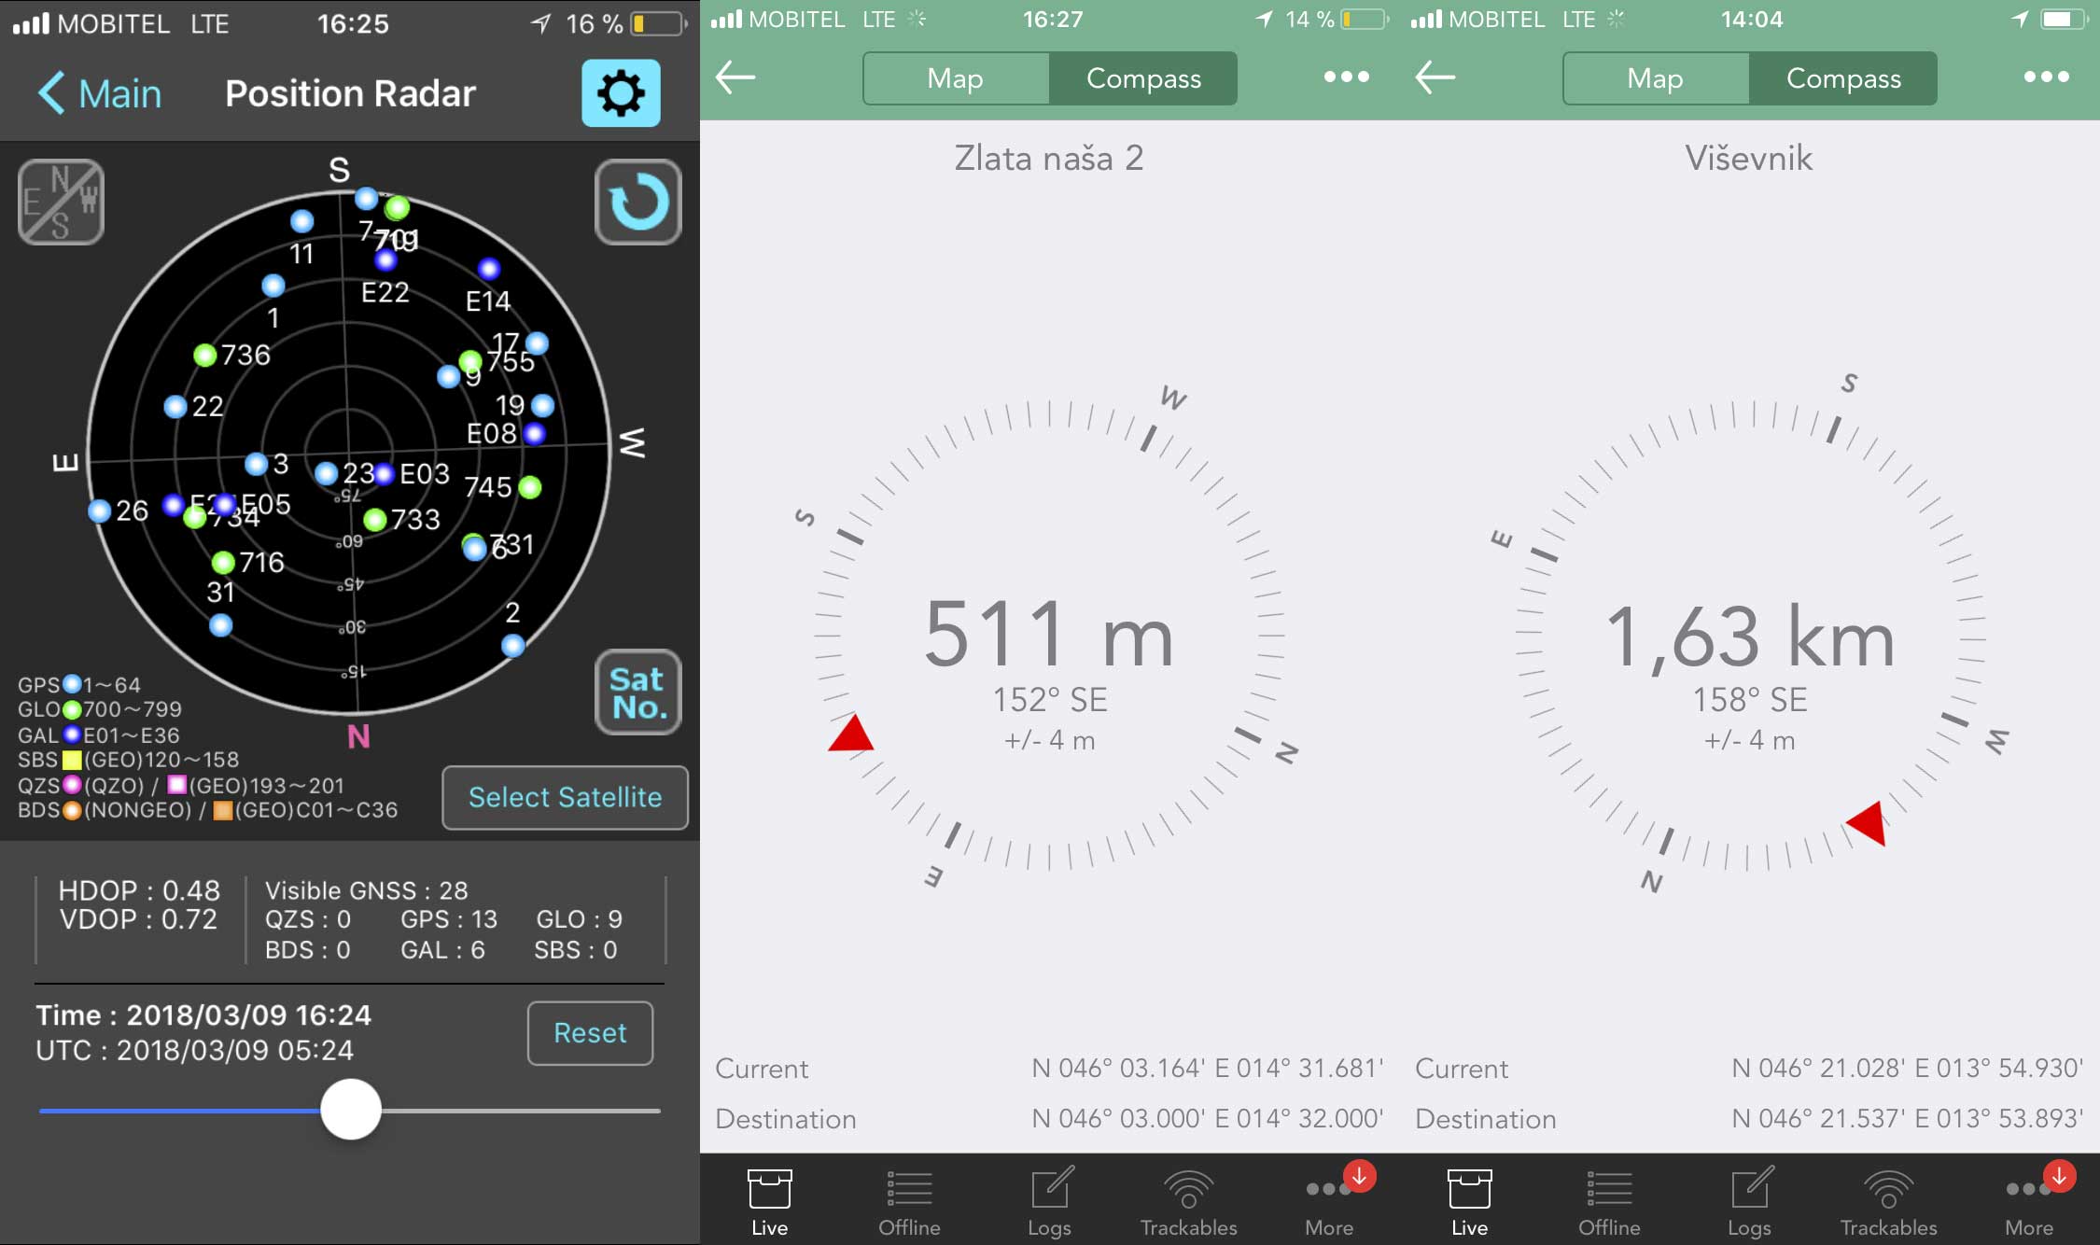Tap 152° SE bearing text
The image size is (2100, 1245).
point(1049,699)
